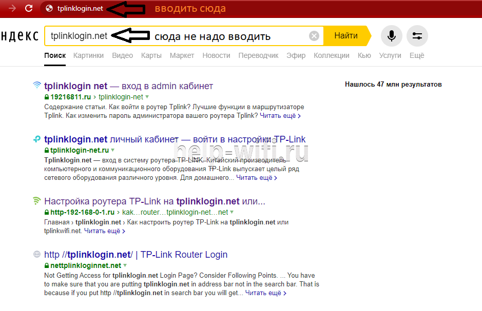Click the wifi favicon of first result
This screenshot has width=482, height=311.
click(37, 86)
